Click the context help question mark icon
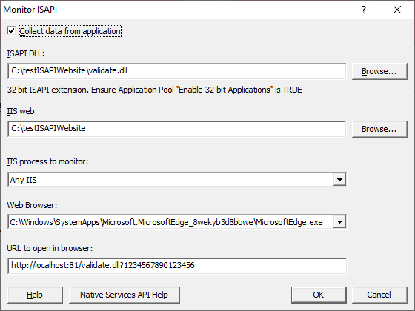Image resolution: width=415 pixels, height=311 pixels. tap(364, 10)
